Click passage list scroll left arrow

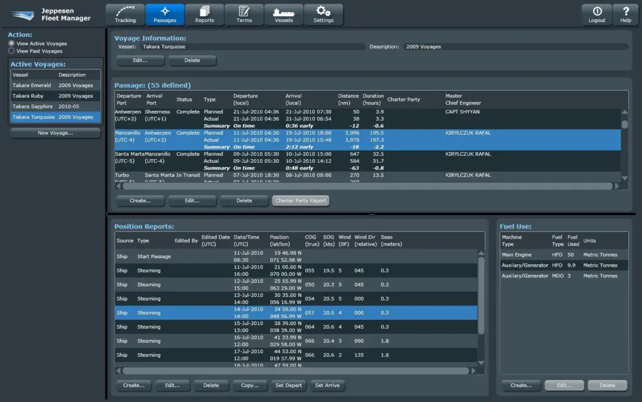pos(118,186)
